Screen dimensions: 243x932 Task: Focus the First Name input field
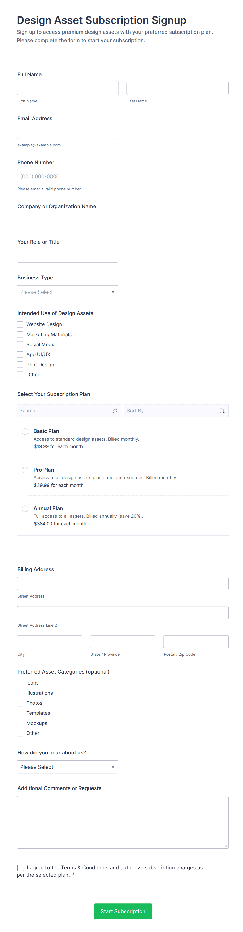click(x=67, y=88)
